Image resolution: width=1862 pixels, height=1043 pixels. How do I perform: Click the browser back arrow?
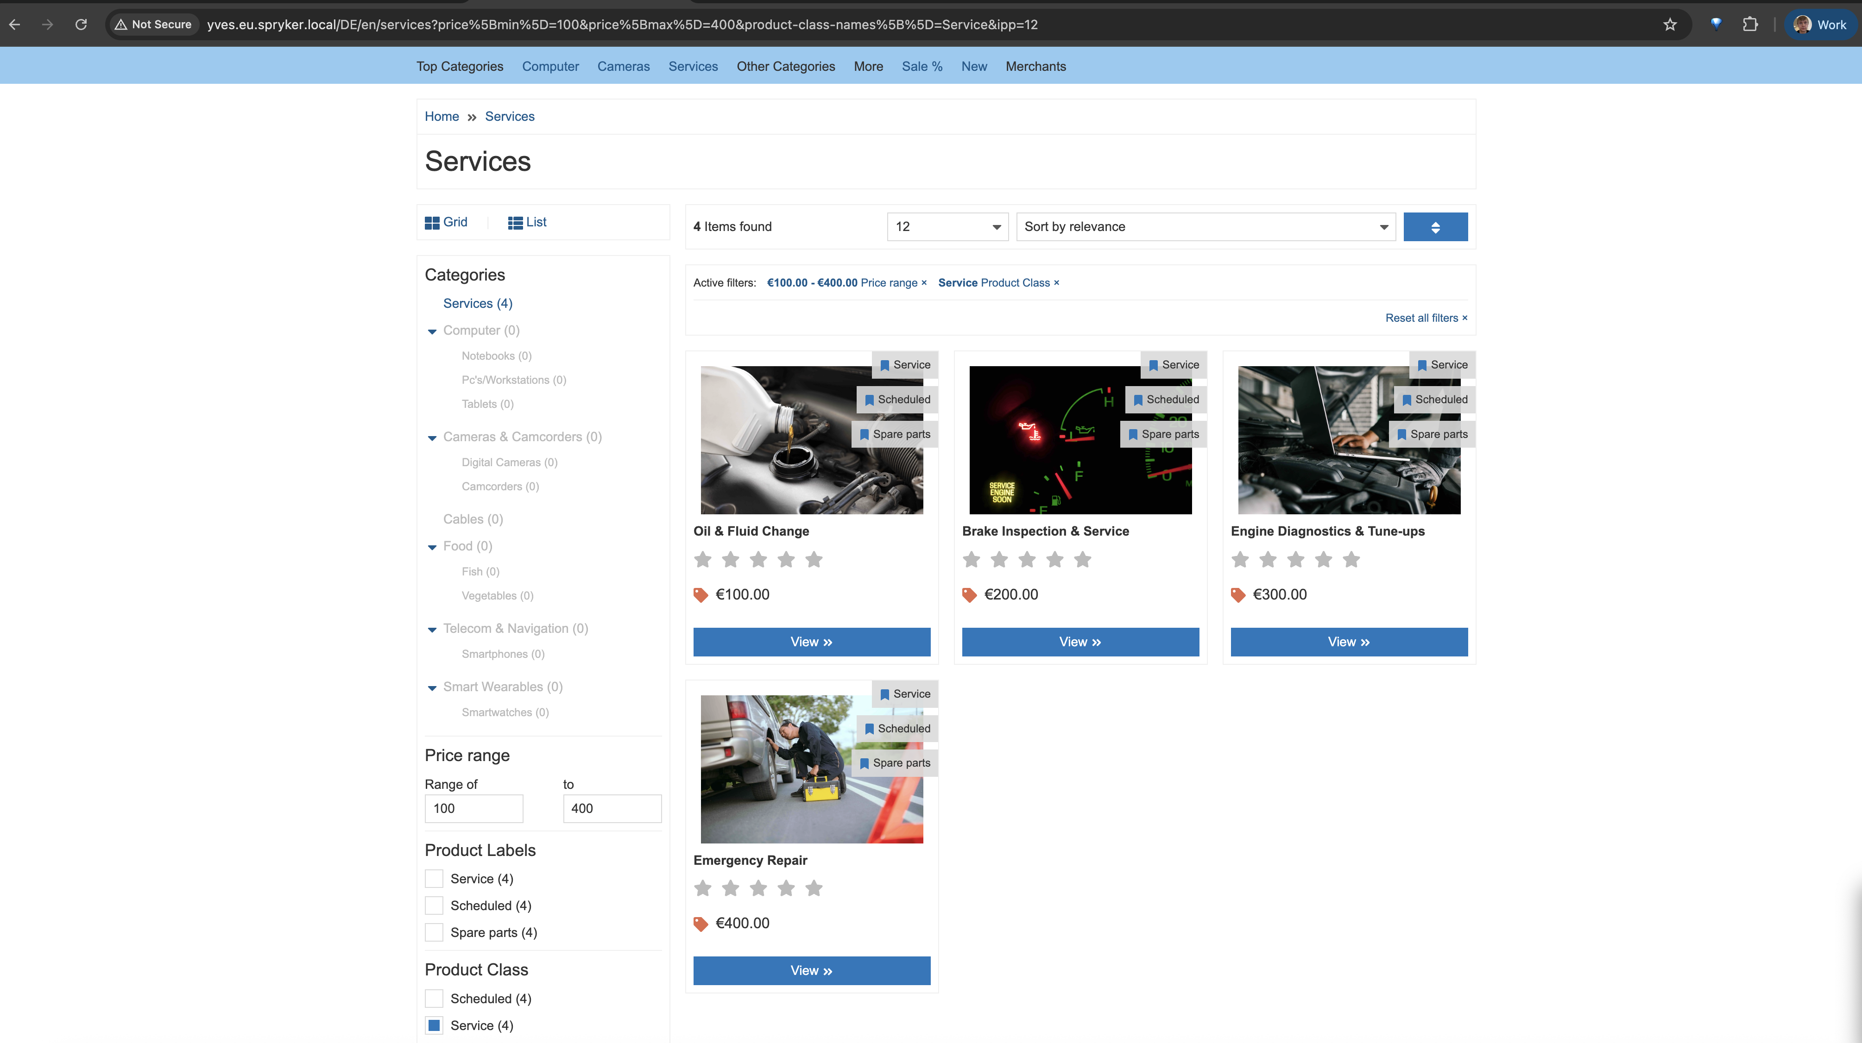[x=14, y=24]
